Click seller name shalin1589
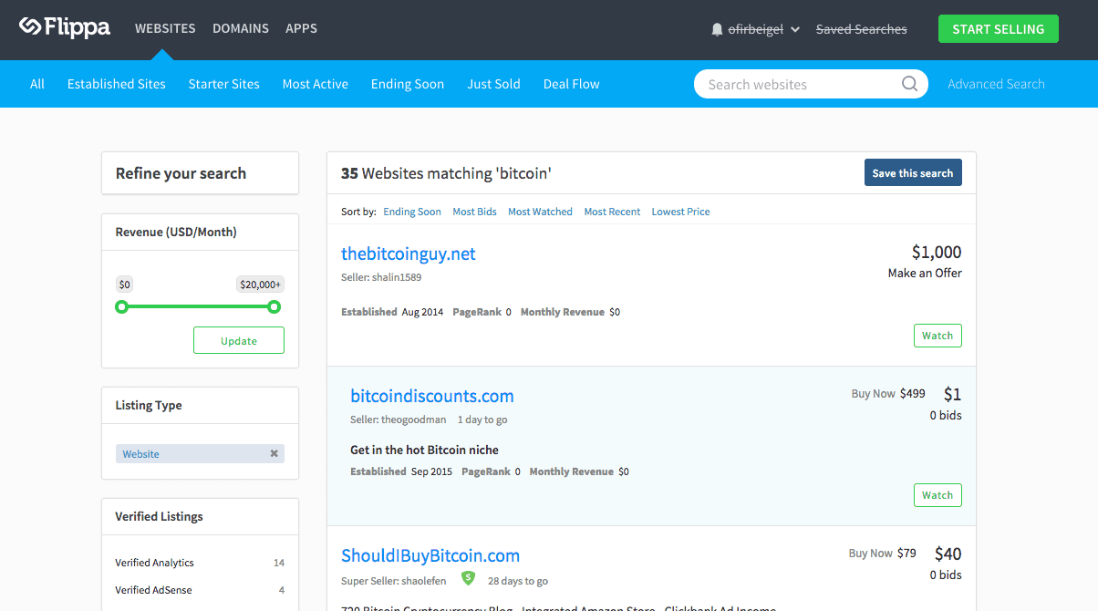 [397, 277]
